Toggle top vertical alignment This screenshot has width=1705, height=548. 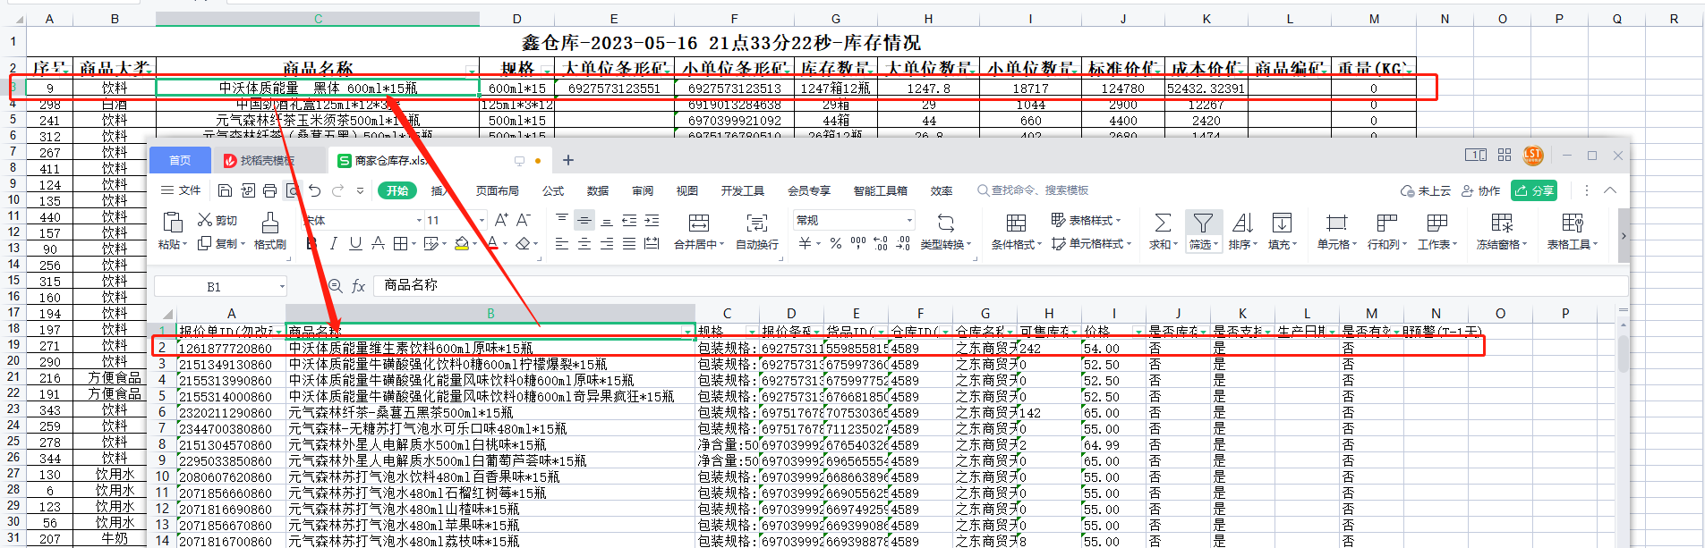(561, 220)
